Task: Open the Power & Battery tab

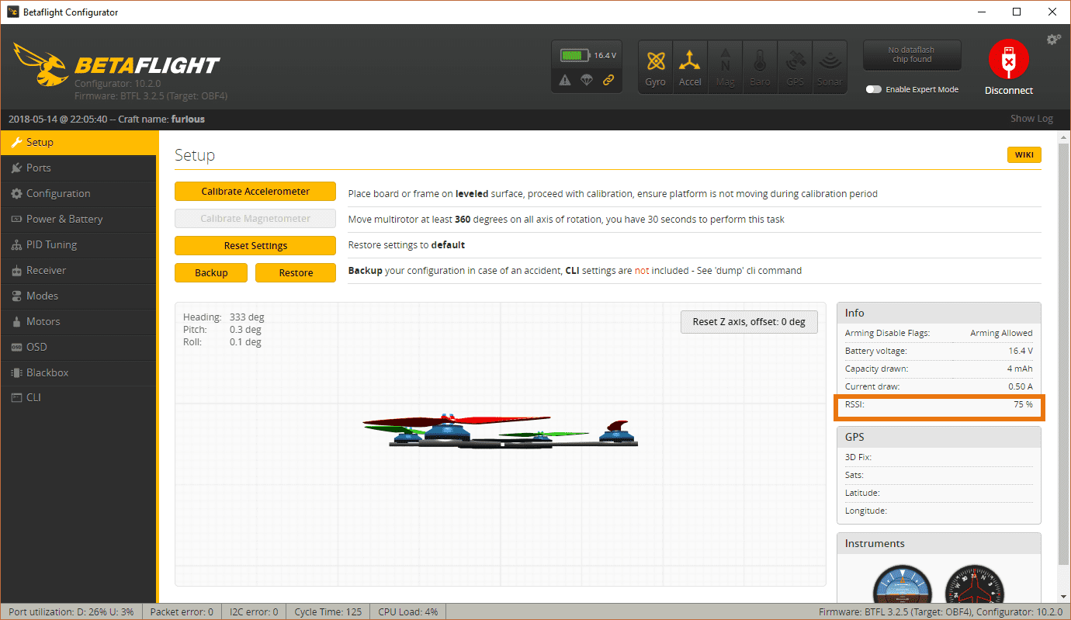Action: pos(78,219)
